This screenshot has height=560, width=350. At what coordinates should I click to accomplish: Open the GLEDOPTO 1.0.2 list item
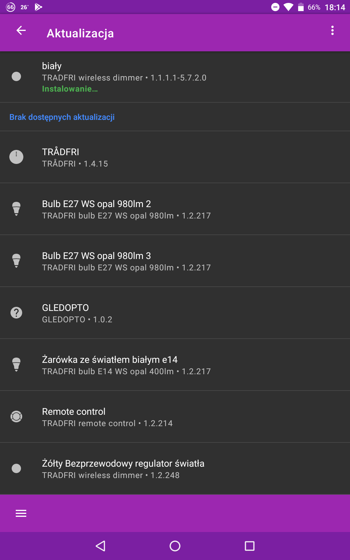pyautogui.click(x=175, y=313)
